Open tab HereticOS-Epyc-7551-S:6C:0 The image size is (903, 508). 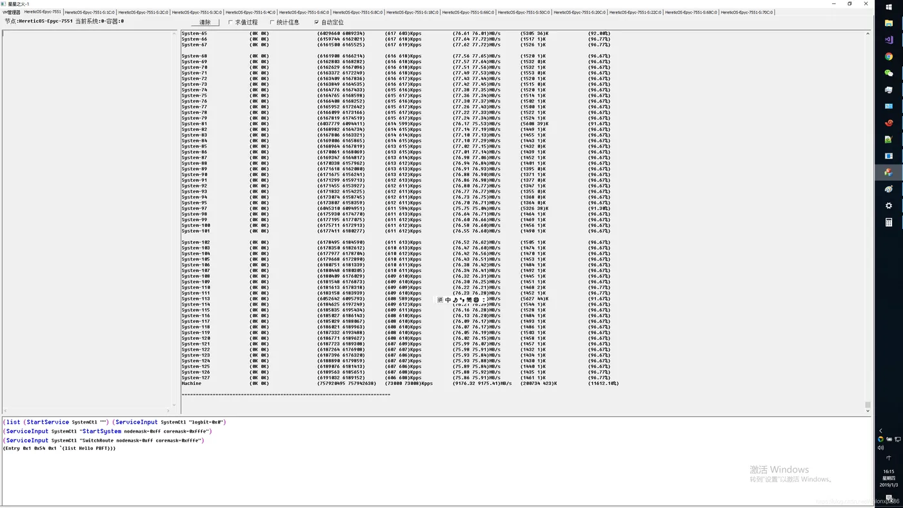tap(304, 12)
